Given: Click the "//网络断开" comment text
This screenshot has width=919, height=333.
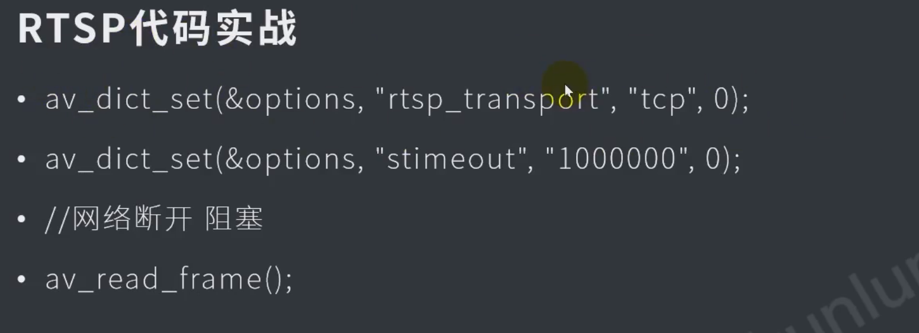Looking at the screenshot, I should (x=119, y=221).
